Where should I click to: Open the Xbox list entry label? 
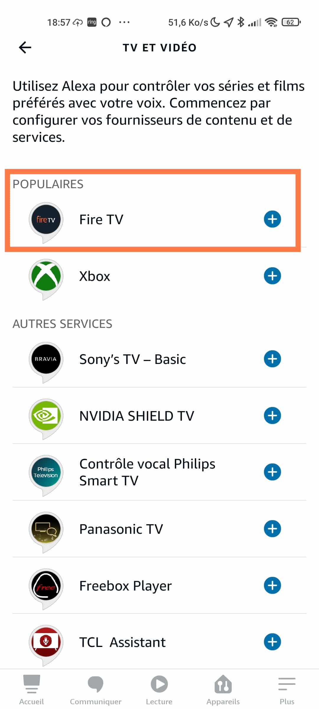pos(95,277)
